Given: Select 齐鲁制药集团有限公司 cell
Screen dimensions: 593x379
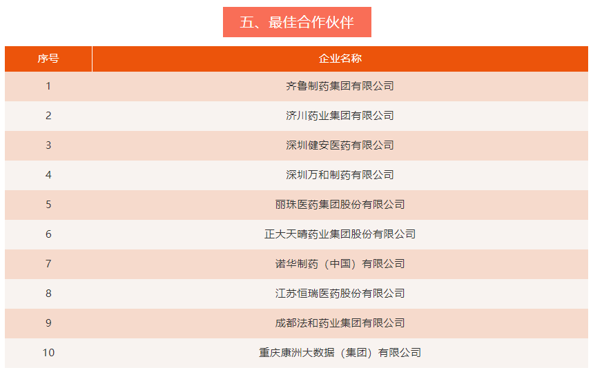Looking at the screenshot, I should [x=340, y=86].
